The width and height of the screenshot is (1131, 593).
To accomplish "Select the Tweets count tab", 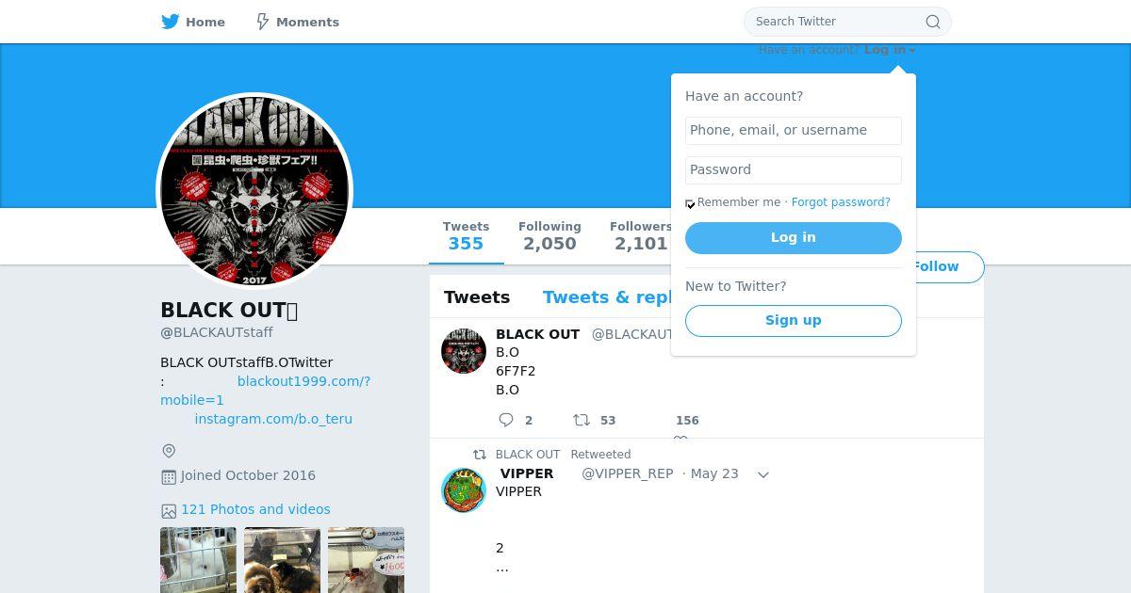I will (467, 236).
